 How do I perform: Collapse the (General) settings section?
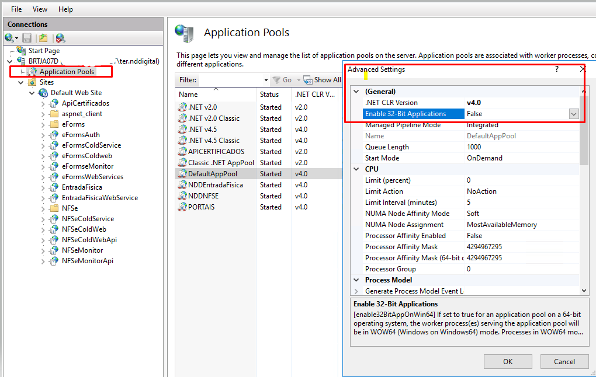coord(356,92)
